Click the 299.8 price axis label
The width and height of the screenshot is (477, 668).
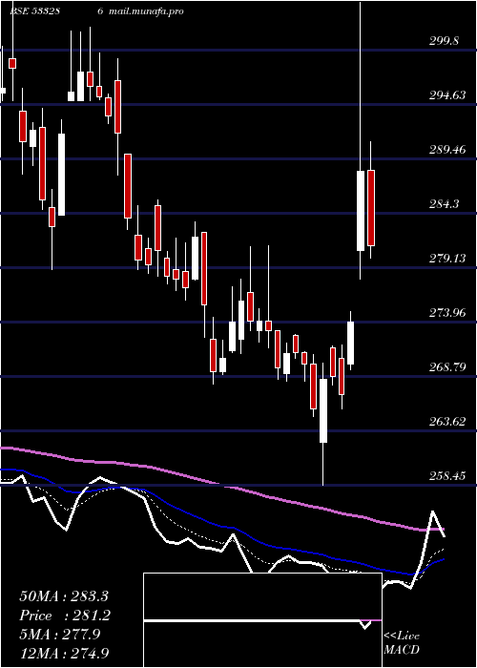[x=445, y=41]
